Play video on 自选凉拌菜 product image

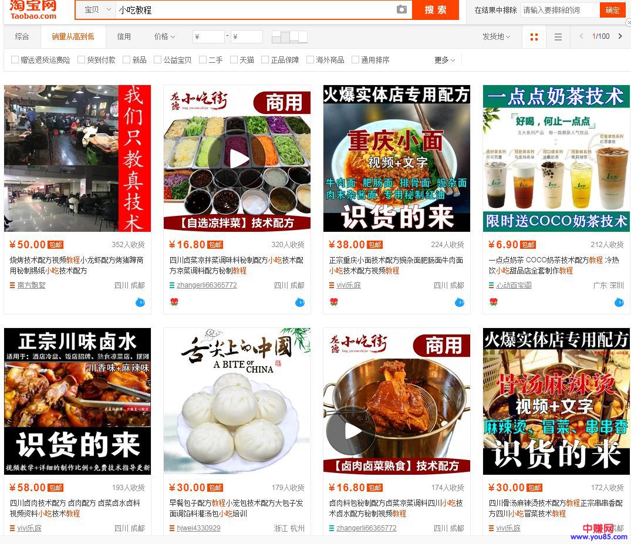click(x=237, y=158)
